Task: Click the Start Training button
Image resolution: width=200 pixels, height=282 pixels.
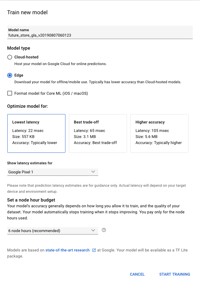Action: pos(175,274)
